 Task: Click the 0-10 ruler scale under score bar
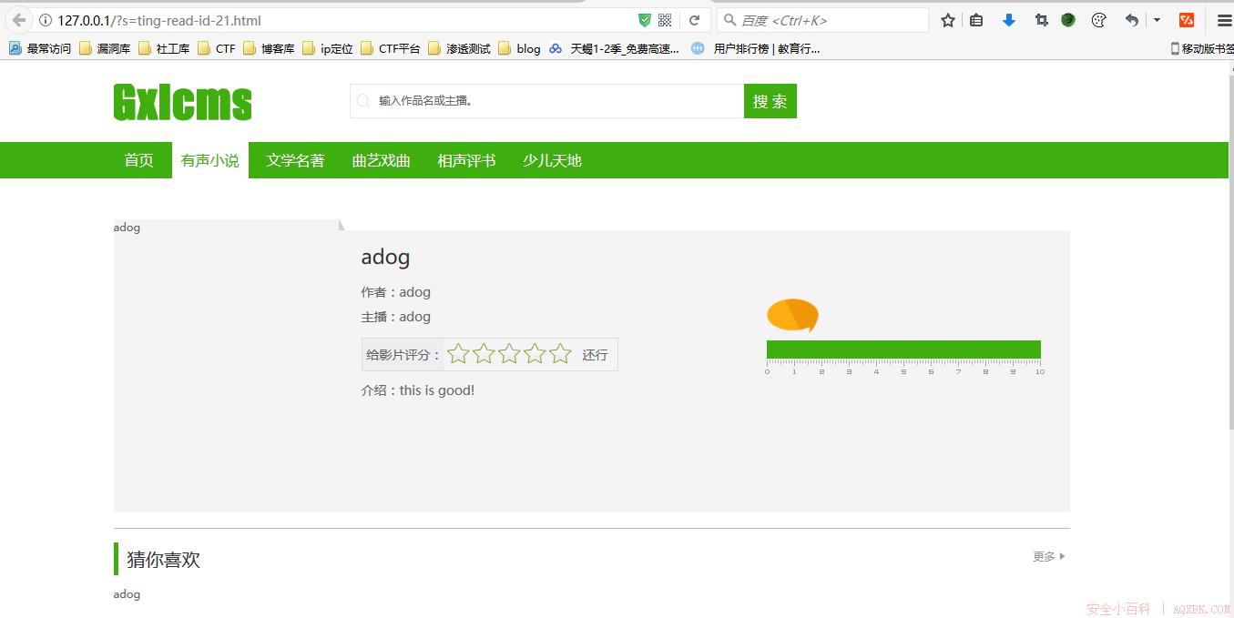tap(904, 367)
